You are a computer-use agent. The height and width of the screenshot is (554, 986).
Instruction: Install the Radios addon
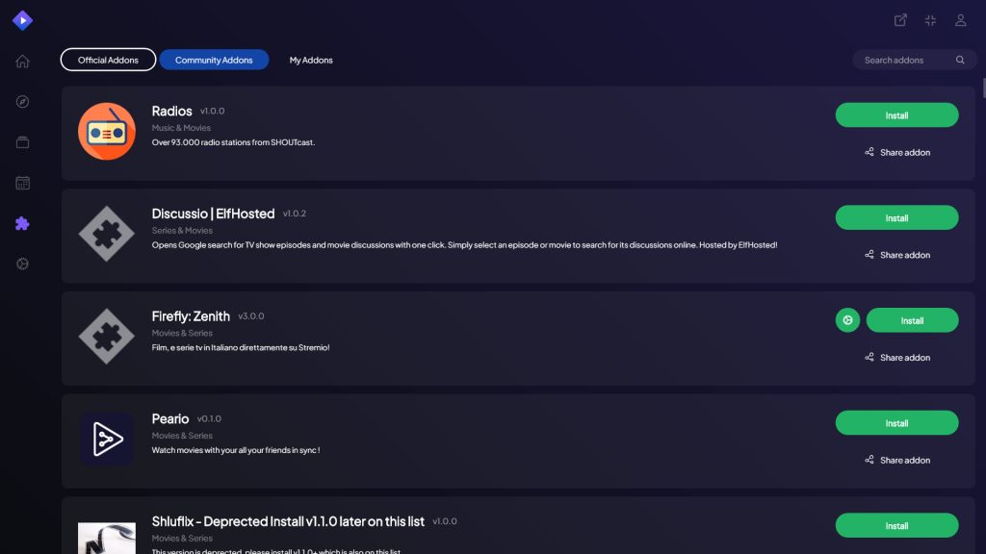click(896, 115)
